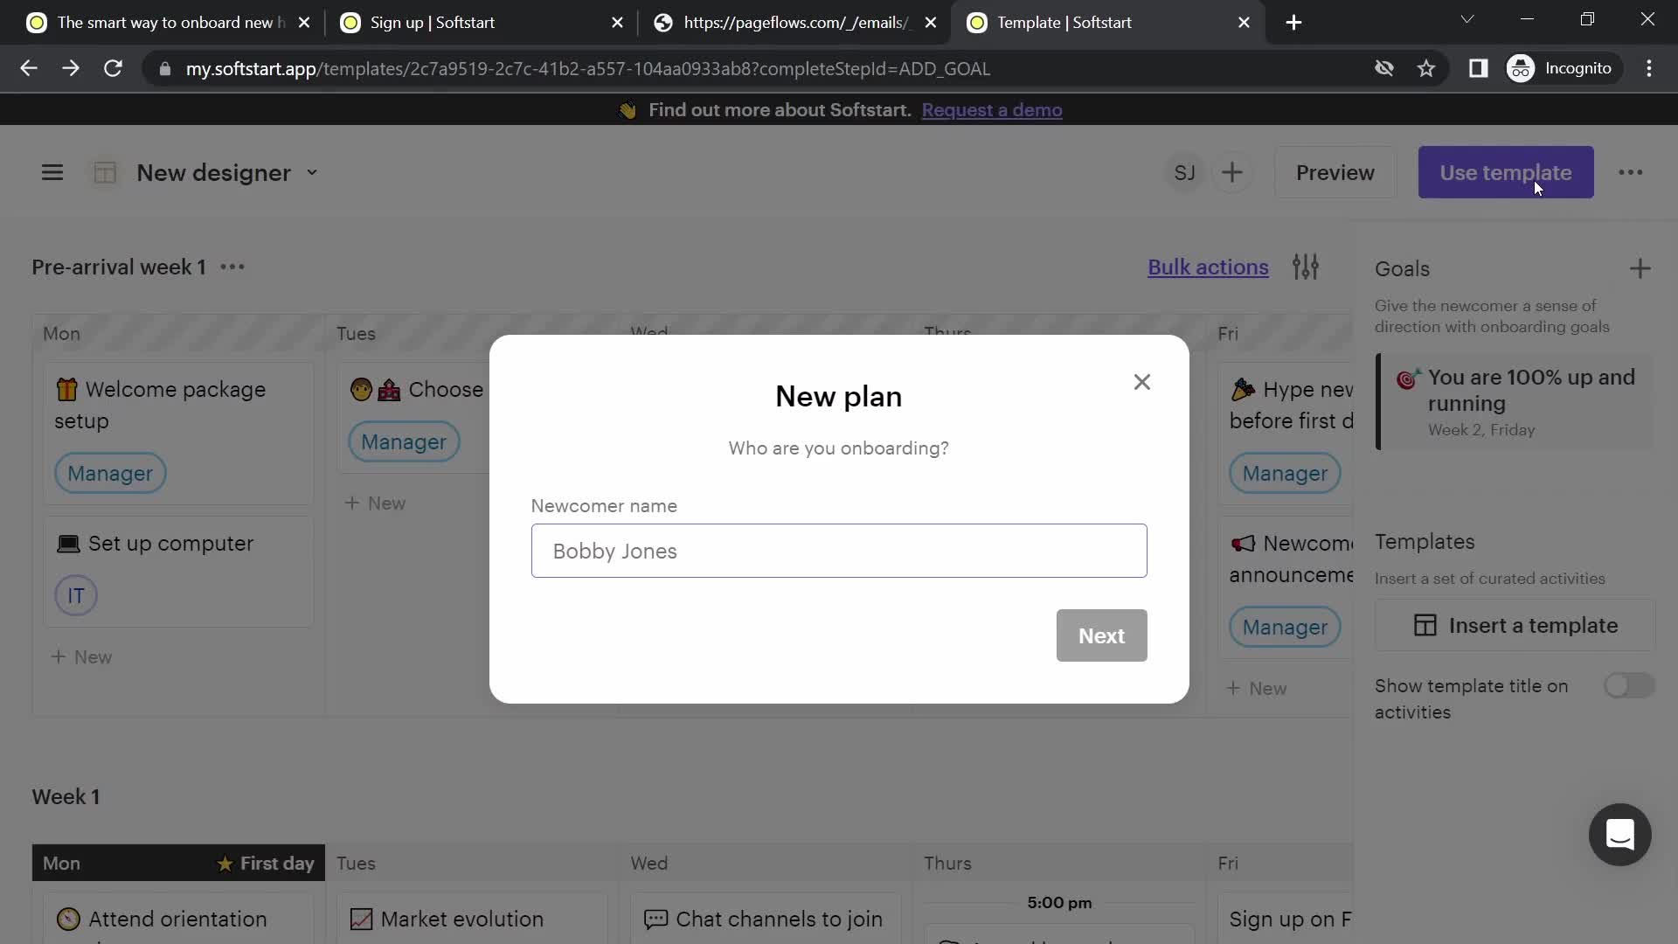Open the hamburger sidebar menu
Image resolution: width=1678 pixels, height=944 pixels.
click(x=52, y=173)
